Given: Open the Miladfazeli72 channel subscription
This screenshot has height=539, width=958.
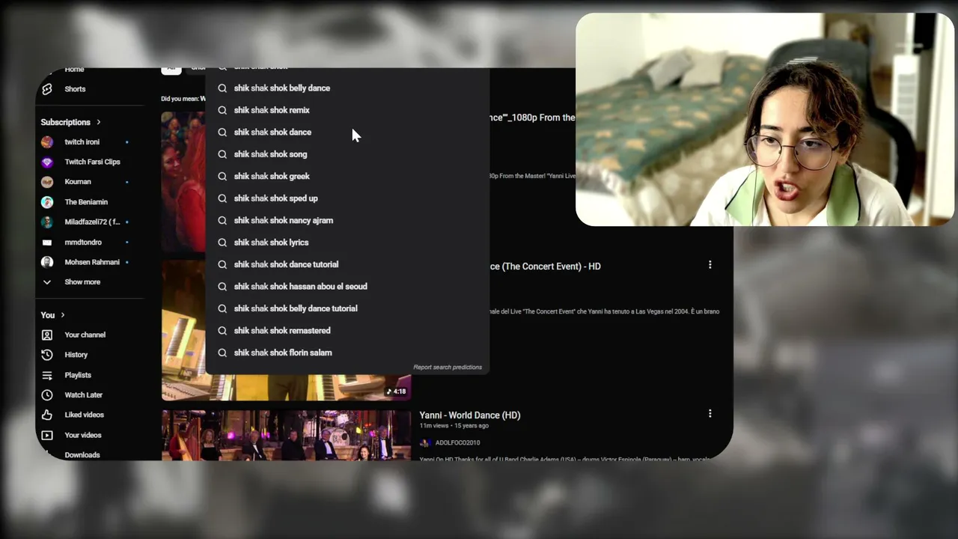Looking at the screenshot, I should point(92,222).
